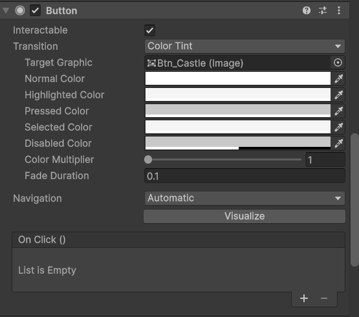The height and width of the screenshot is (317, 359).
Task: Click the Color Multiplier slider handle
Action: pos(148,160)
